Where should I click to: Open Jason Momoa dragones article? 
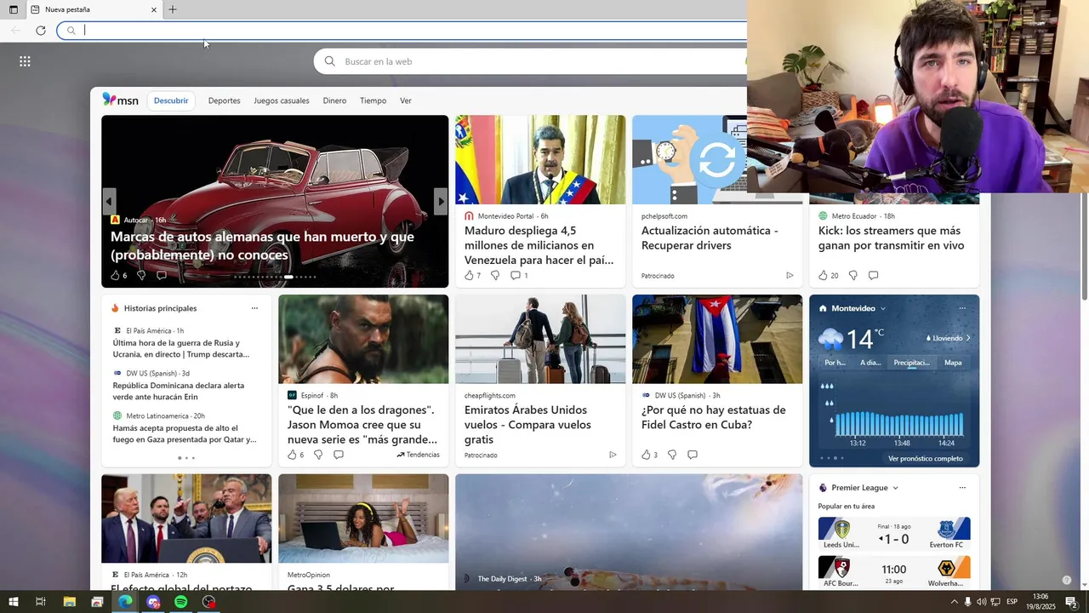362,424
